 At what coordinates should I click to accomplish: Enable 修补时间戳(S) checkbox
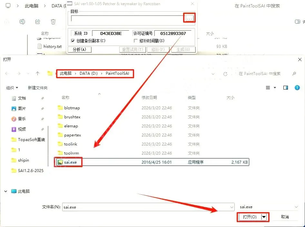coord(136,41)
